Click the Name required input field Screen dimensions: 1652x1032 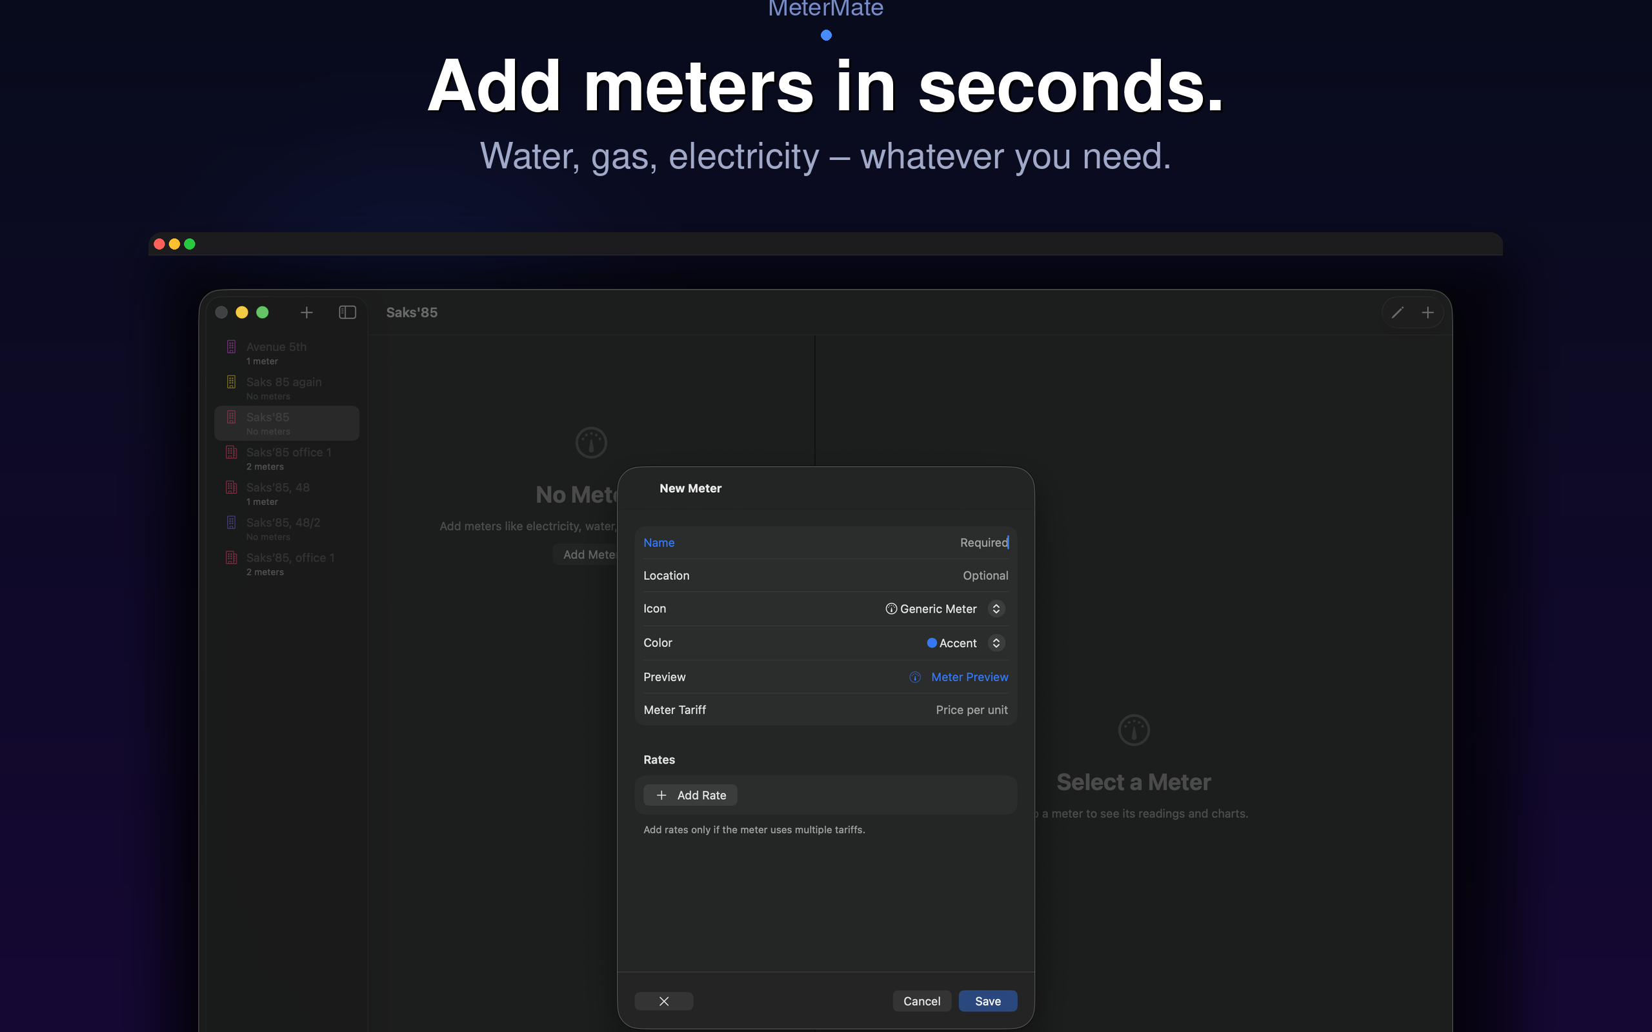click(x=825, y=542)
